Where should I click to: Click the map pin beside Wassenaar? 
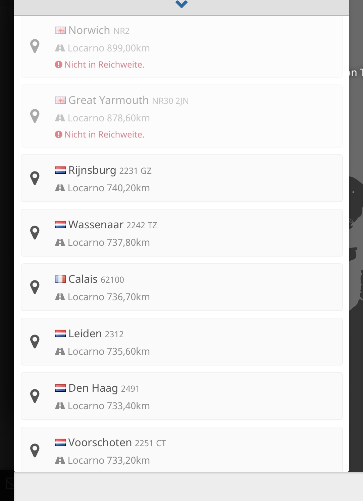35,233
